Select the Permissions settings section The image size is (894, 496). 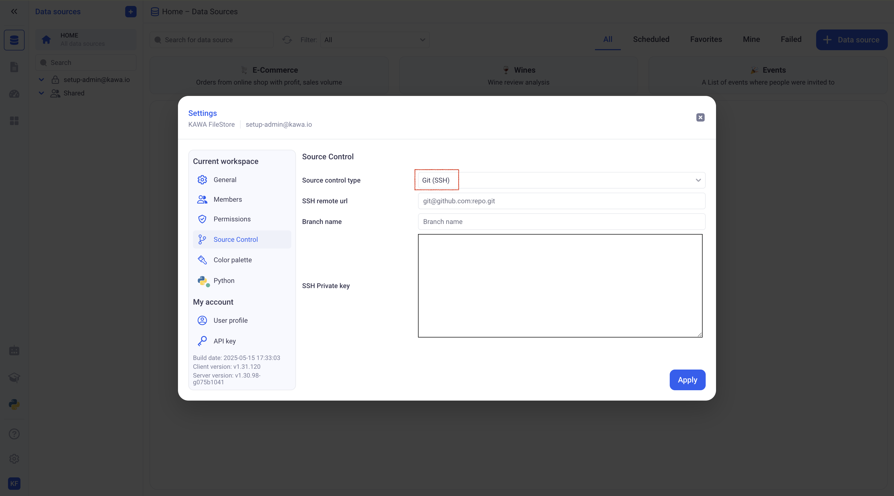tap(232, 219)
